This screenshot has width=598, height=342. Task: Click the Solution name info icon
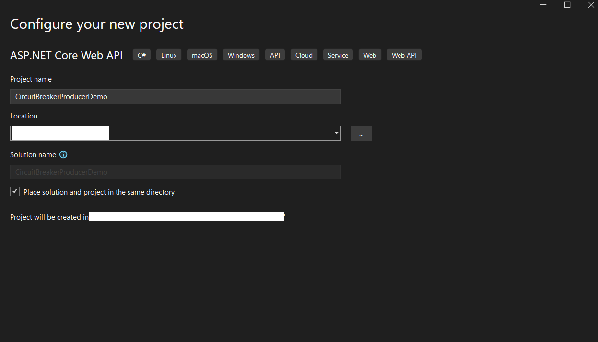pyautogui.click(x=63, y=154)
